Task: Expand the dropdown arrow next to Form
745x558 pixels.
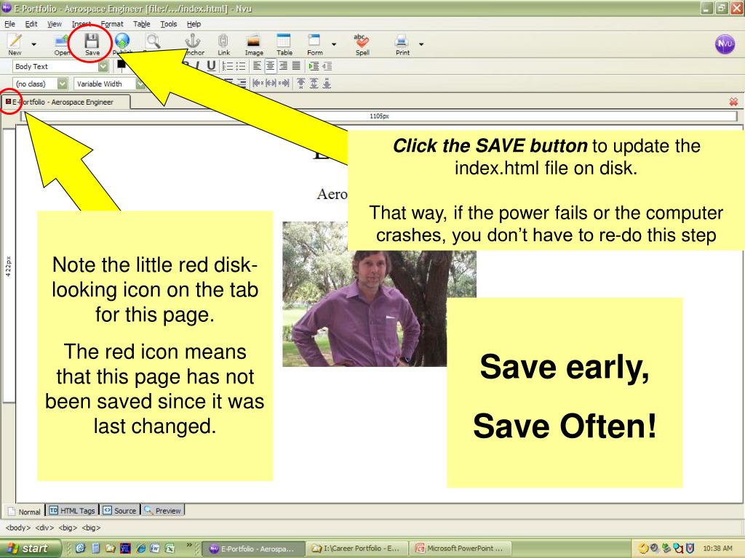Action: tap(334, 44)
